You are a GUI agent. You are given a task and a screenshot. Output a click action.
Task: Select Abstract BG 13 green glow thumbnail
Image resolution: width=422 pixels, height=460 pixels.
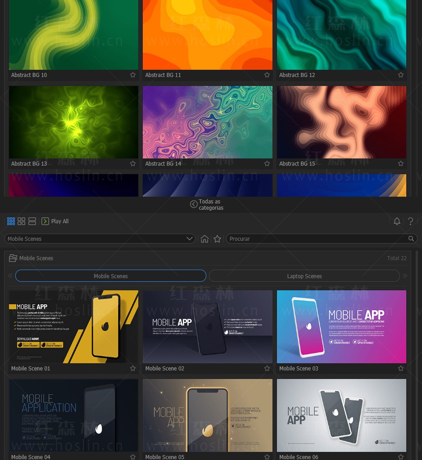click(74, 122)
